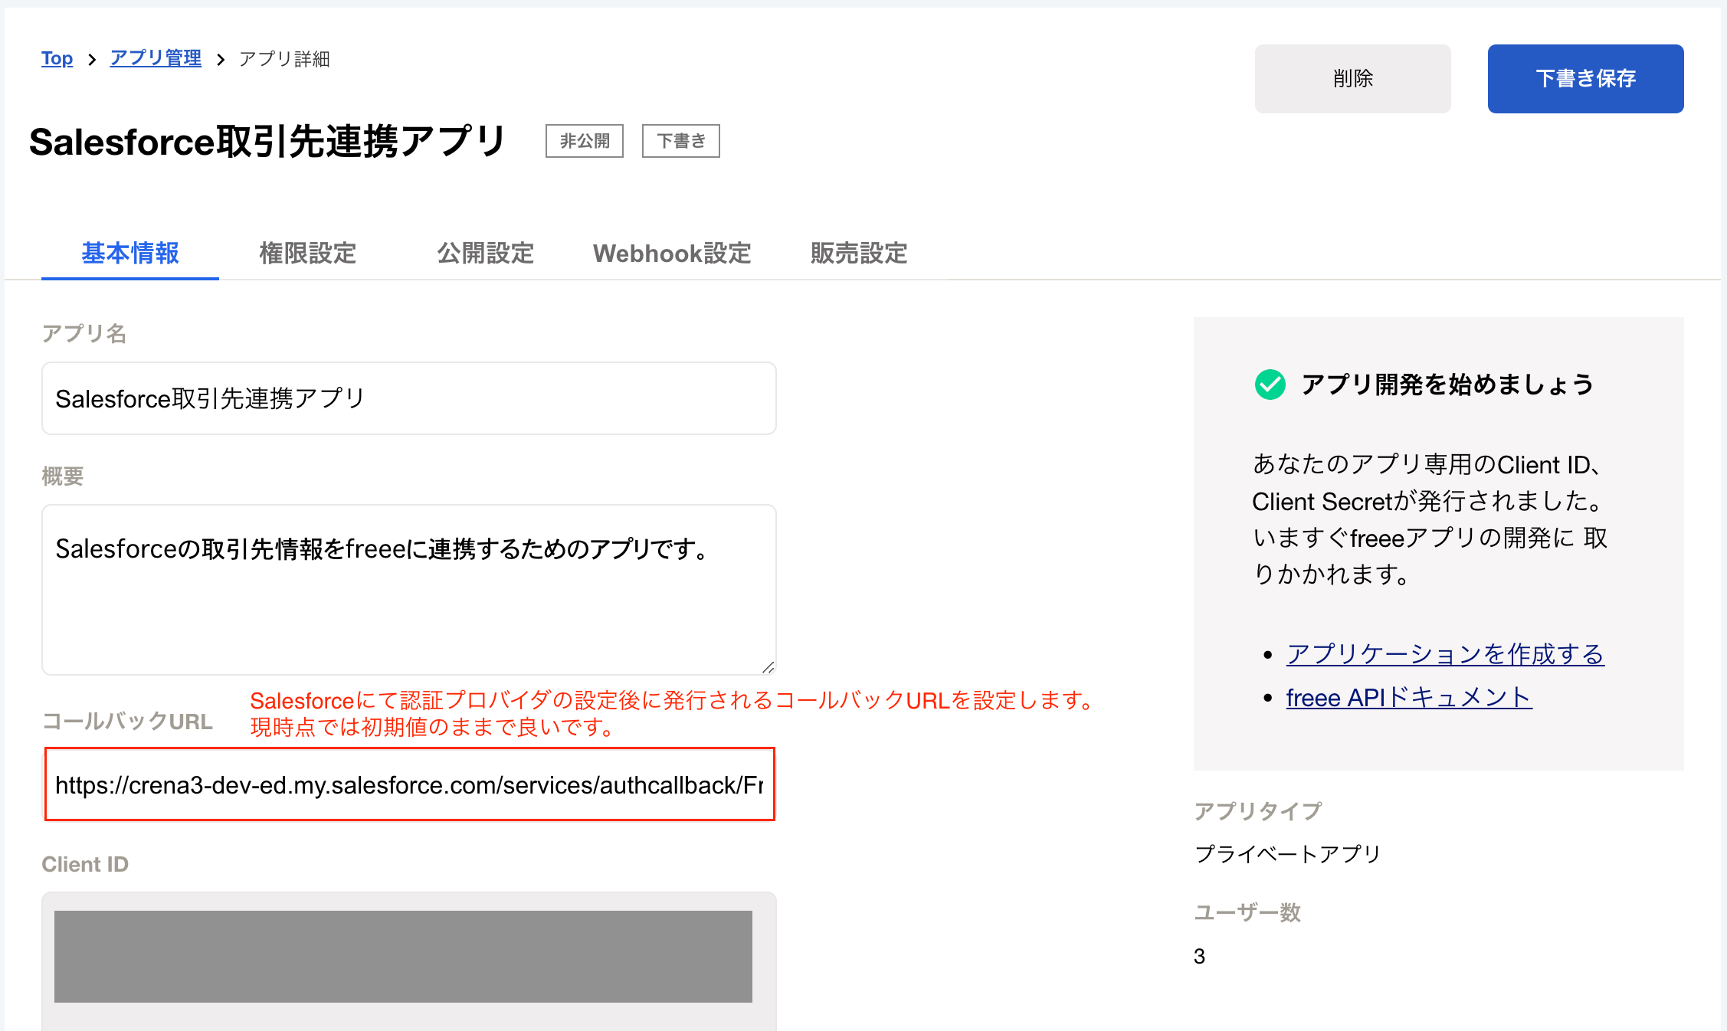The image size is (1727, 1031).
Task: Select the 基本情報 tab
Action: [x=130, y=253]
